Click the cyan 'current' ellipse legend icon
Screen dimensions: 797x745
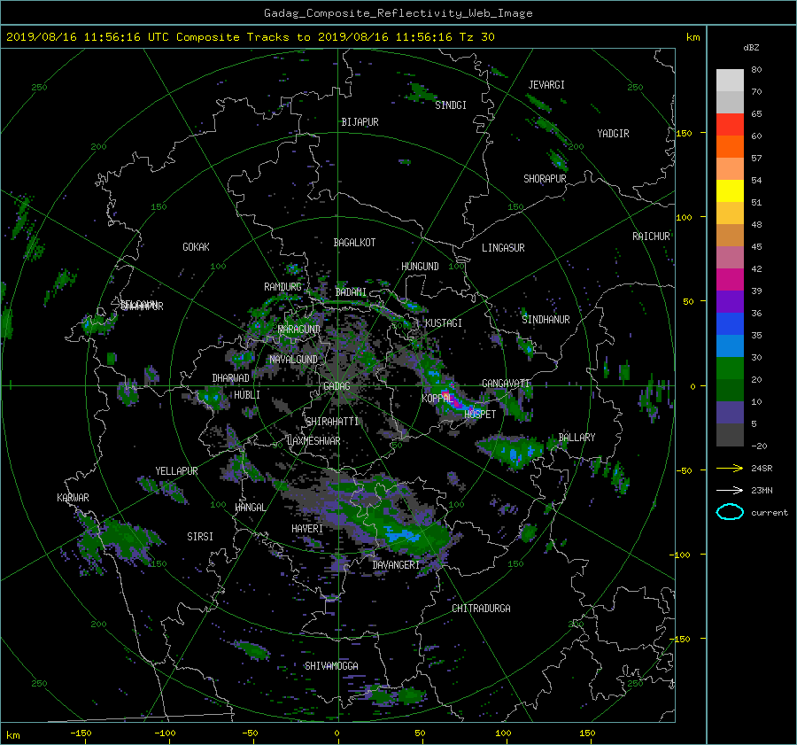[730, 512]
